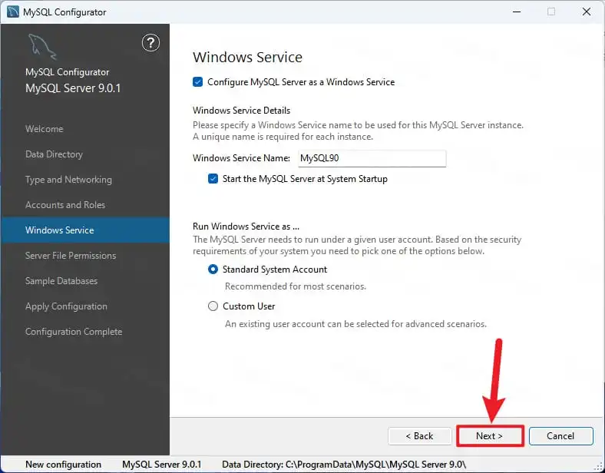The height and width of the screenshot is (473, 605).
Task: Click 'Recommended for most scenarios.' text
Action: coord(296,286)
